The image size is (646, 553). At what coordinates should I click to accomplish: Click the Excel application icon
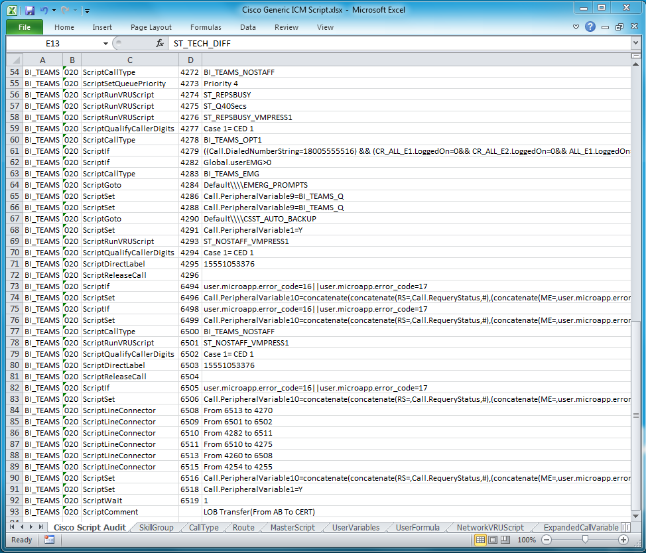coord(13,11)
